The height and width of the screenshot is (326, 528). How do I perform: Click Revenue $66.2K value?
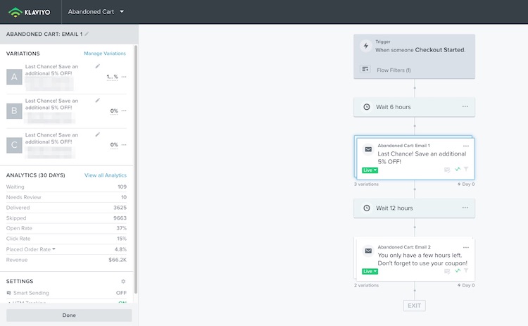[118, 260]
